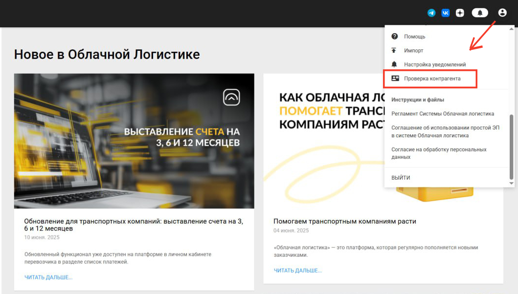Click the Dzen star icon in header
518x294 pixels.
[x=460, y=13]
